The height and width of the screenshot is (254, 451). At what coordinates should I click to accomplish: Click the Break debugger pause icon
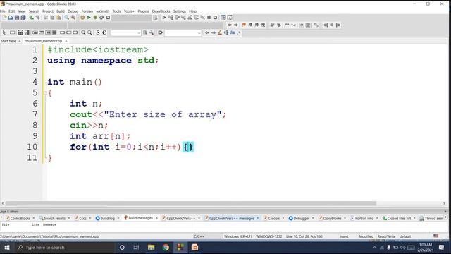[x=209, y=18]
